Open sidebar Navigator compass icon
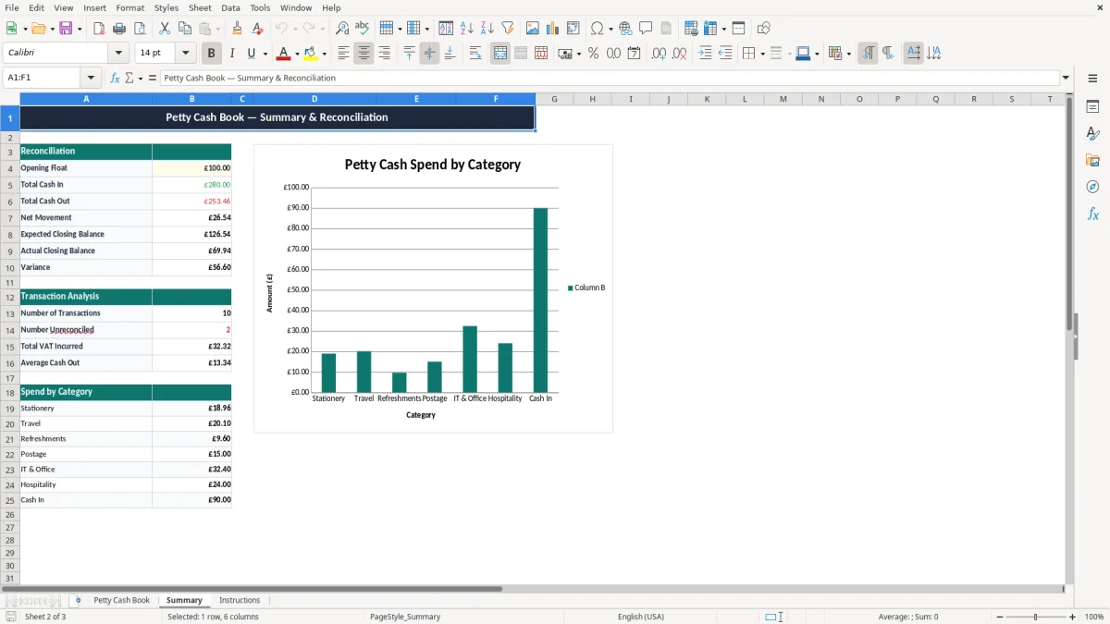The image size is (1110, 624). point(1092,187)
